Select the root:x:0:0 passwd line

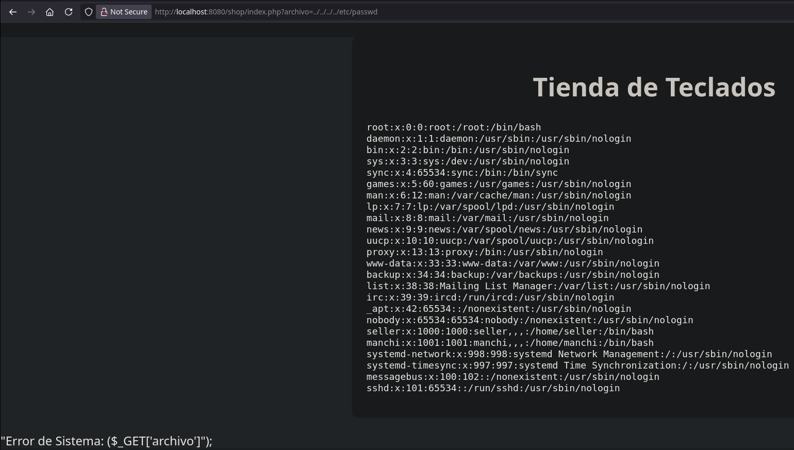[x=454, y=127]
